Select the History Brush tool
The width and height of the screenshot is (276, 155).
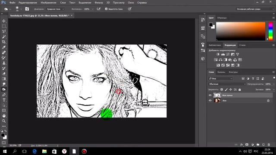[x=4, y=68]
